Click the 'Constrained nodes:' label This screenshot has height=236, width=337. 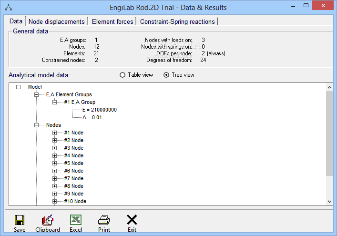(63, 60)
